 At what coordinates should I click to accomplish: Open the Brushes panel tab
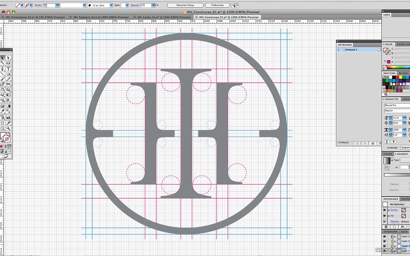pyautogui.click(x=404, y=73)
